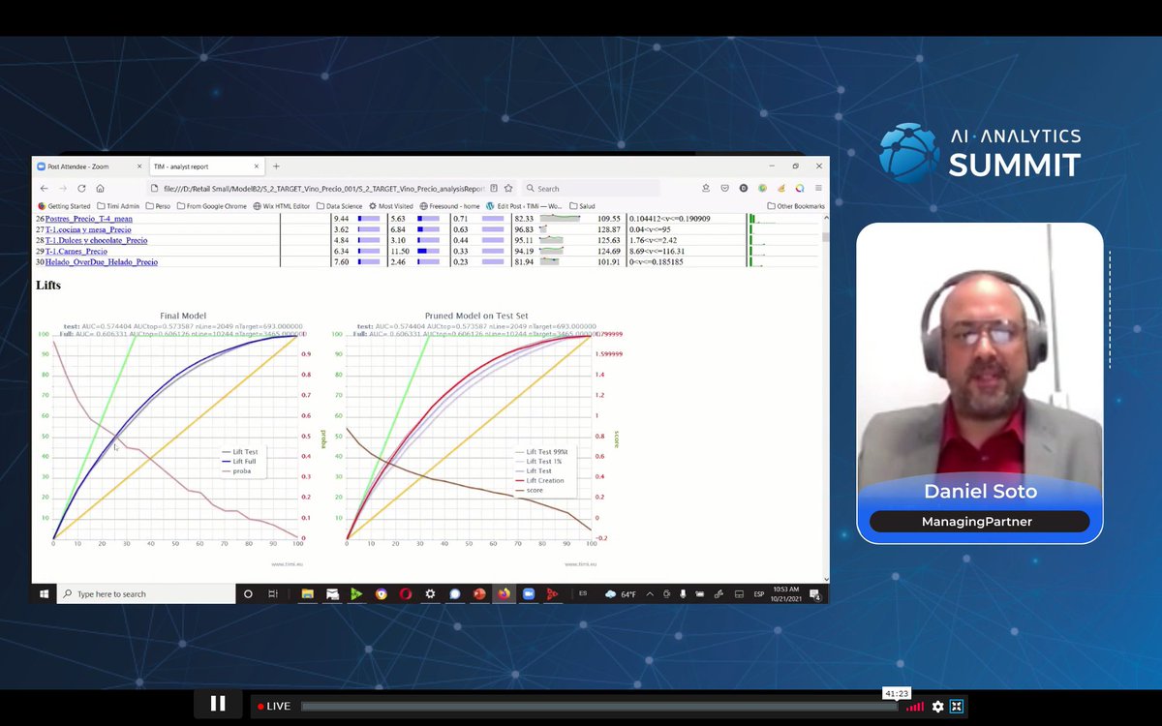Screen dimensions: 1162x726
Task: Open Timi Admin bookmark folder
Action: click(x=117, y=206)
